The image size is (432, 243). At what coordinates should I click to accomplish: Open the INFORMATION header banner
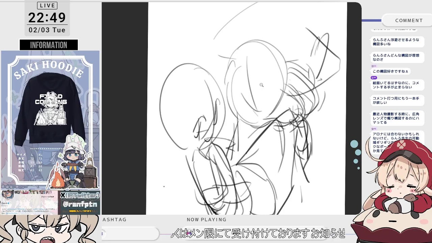49,45
